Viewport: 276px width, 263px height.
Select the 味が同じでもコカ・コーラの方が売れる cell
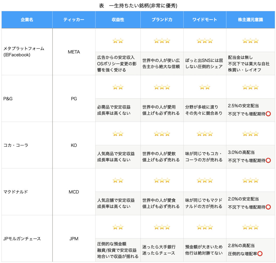pos(205,157)
